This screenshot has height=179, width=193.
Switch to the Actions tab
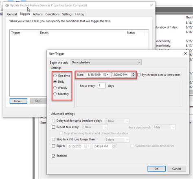click(37, 14)
